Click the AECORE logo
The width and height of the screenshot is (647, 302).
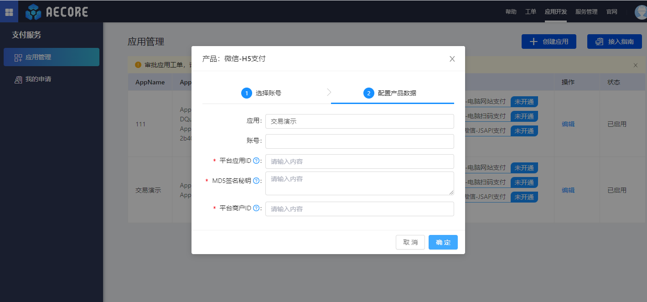[57, 12]
